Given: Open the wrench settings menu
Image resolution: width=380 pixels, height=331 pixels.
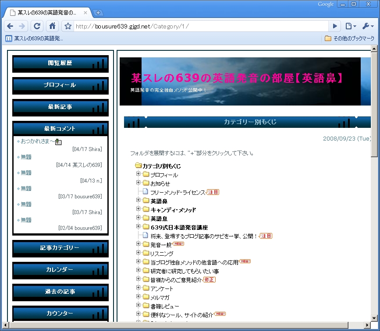Looking at the screenshot, I should tap(368, 26).
